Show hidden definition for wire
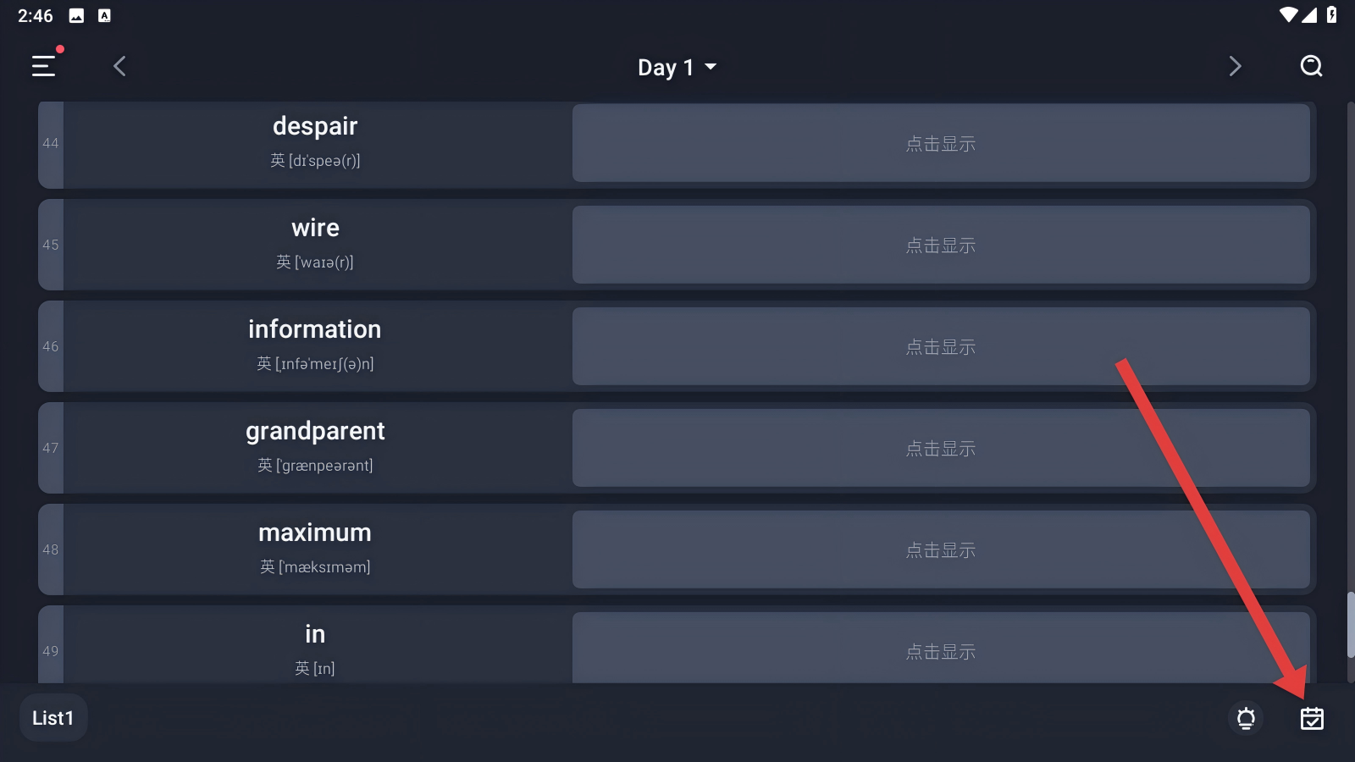Screen dimensions: 1355x762 [940, 245]
